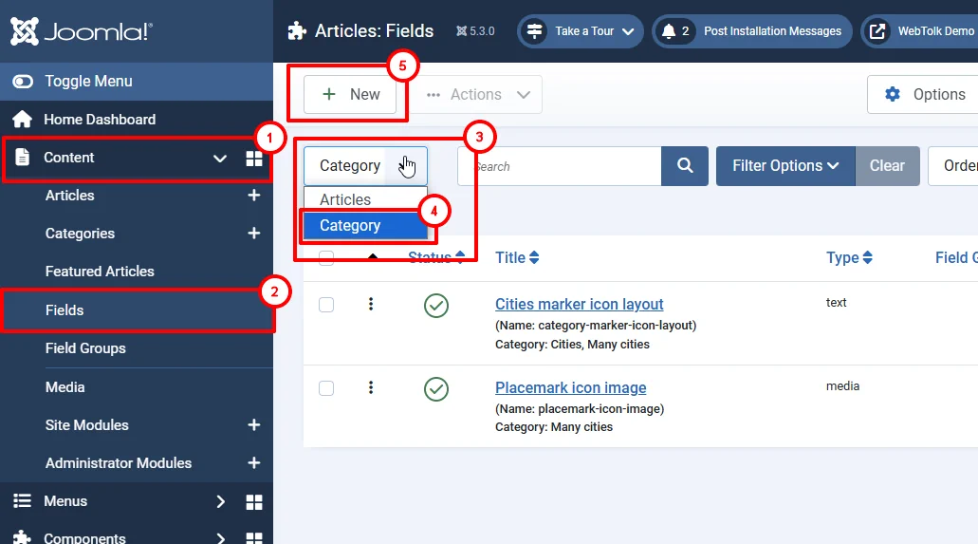Open Administrator Modules

click(x=119, y=463)
